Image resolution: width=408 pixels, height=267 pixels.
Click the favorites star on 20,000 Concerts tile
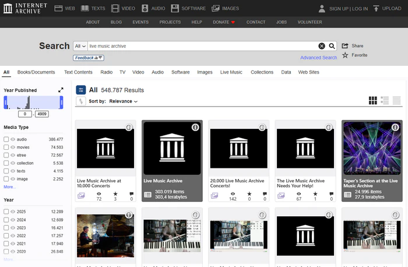click(249, 194)
